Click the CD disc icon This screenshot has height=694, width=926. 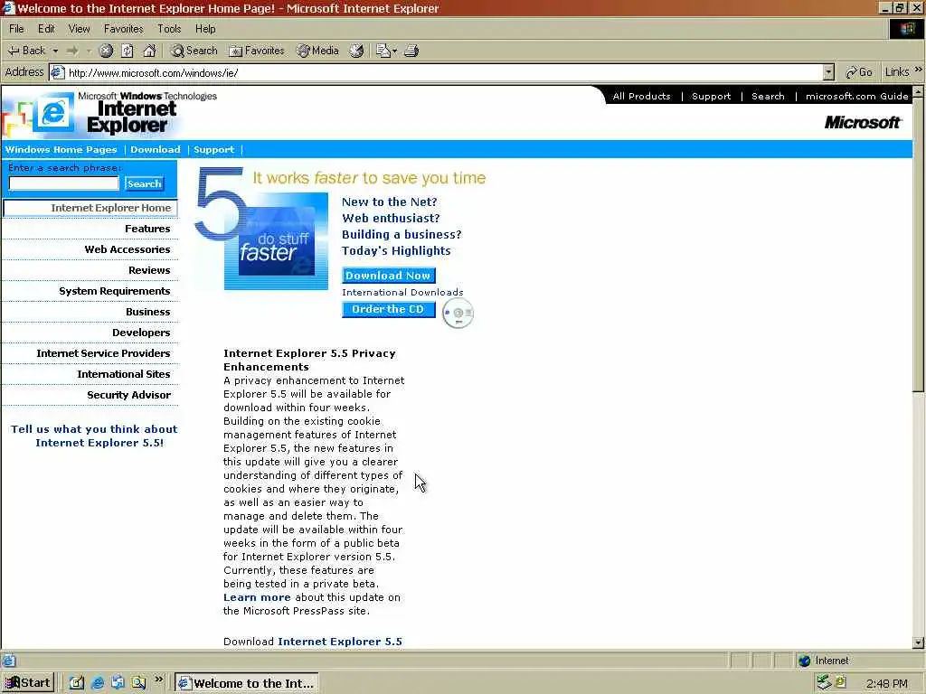[x=458, y=313]
